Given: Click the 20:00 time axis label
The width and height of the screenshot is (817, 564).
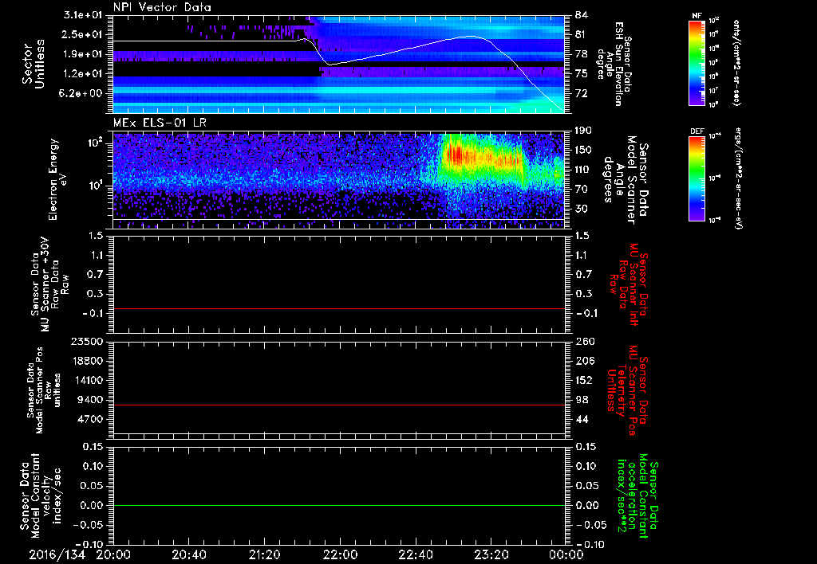Looking at the screenshot, I should pyautogui.click(x=113, y=554).
